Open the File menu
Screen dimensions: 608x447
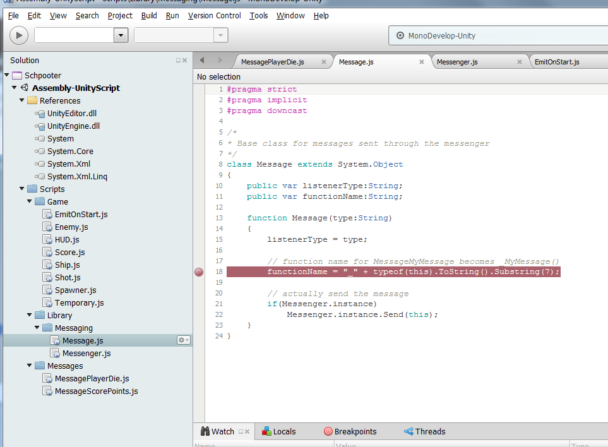tap(13, 16)
